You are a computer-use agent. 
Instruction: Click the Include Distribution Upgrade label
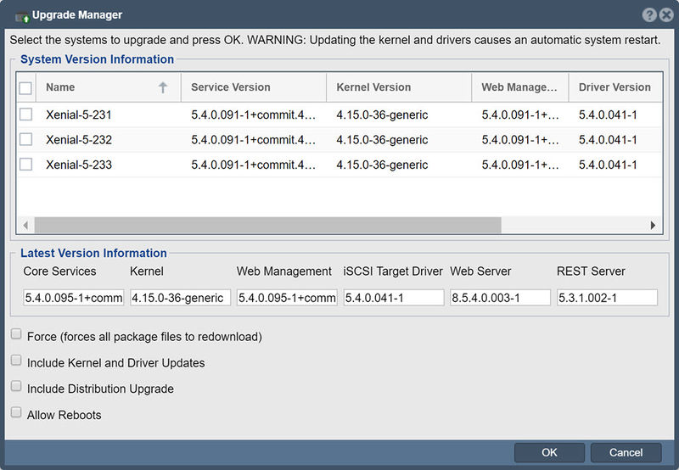100,389
